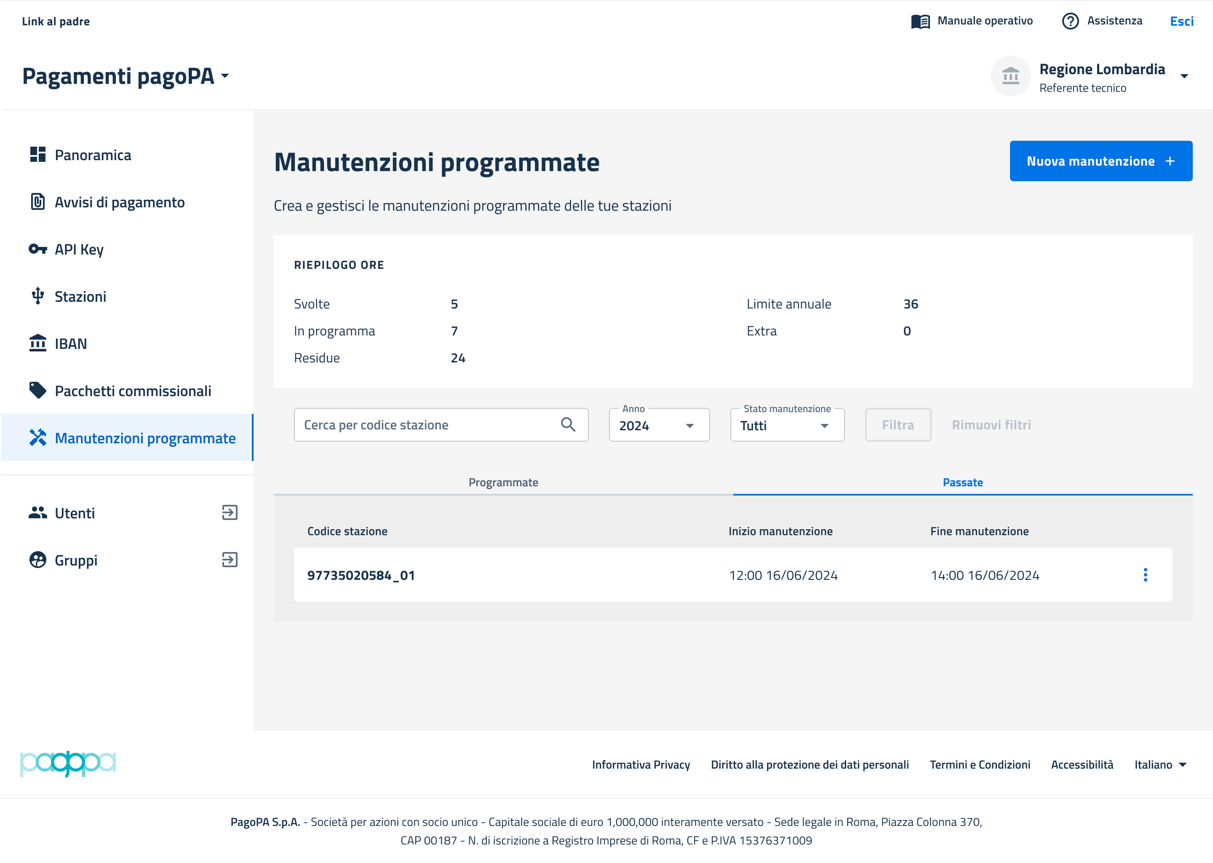This screenshot has height=863, width=1213.
Task: Click the Assistenza help icon
Action: click(x=1070, y=21)
